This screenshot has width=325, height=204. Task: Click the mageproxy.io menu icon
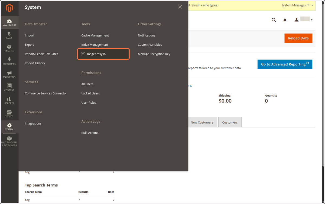click(x=83, y=54)
